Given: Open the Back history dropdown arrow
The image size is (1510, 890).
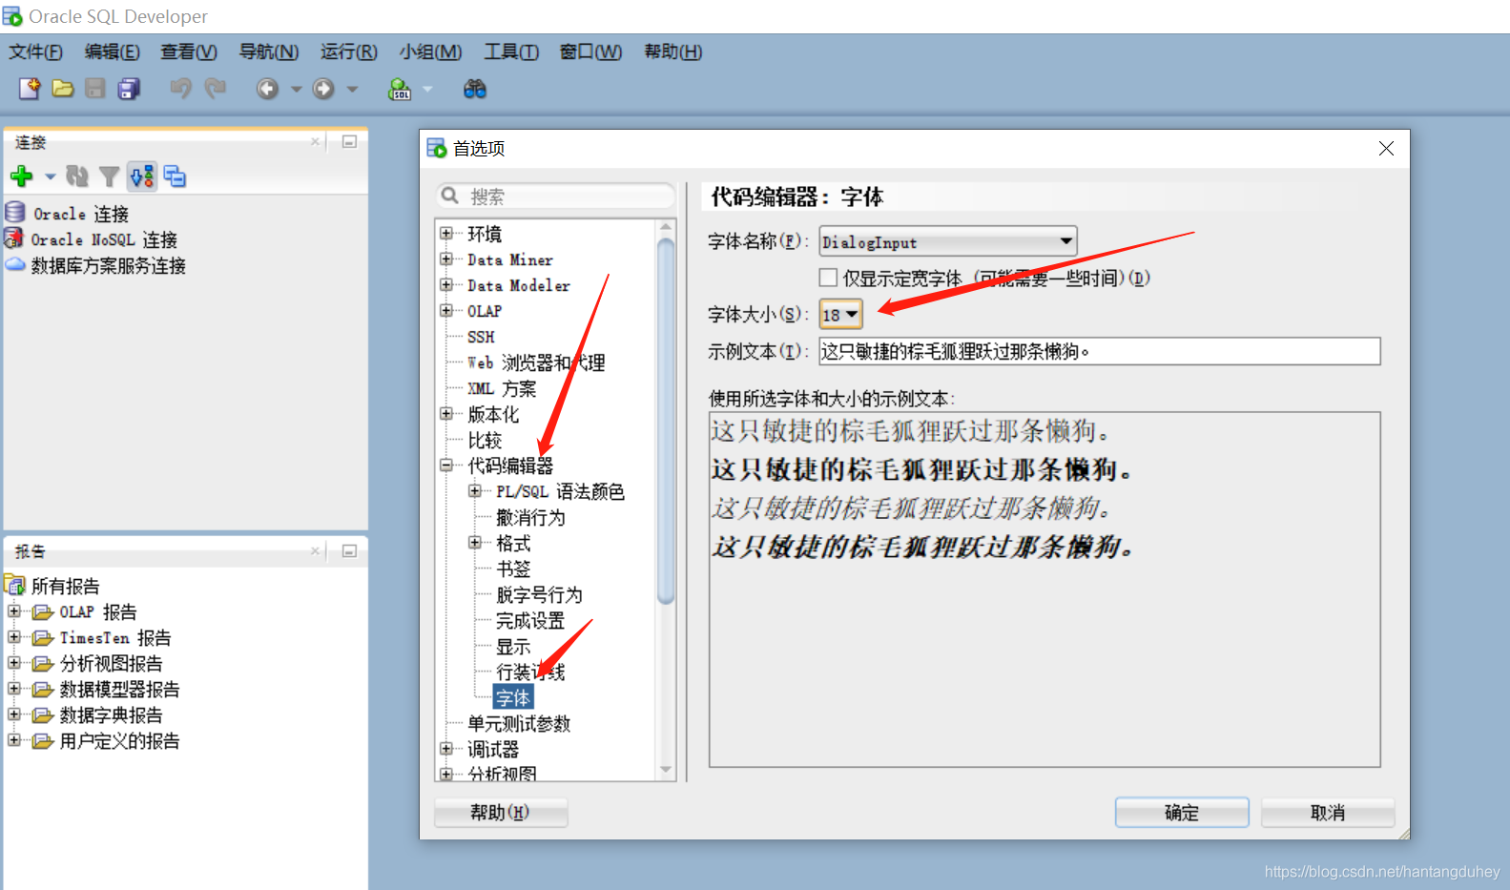Looking at the screenshot, I should tap(297, 89).
